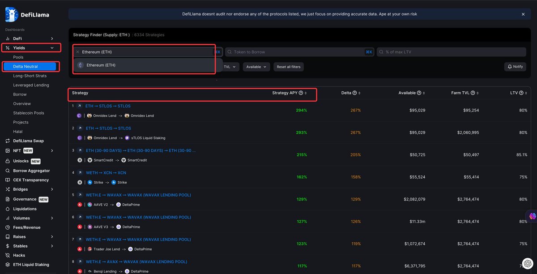Click the $2,060,995 Farm TVL value
The image size is (537, 274).
[468, 133]
